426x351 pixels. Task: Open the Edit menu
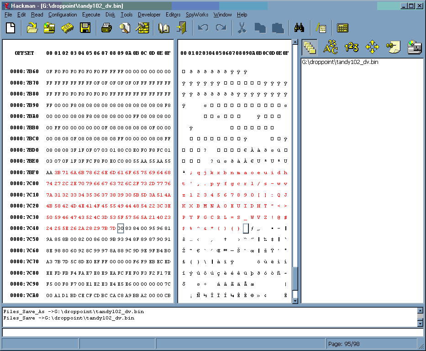tap(21, 15)
